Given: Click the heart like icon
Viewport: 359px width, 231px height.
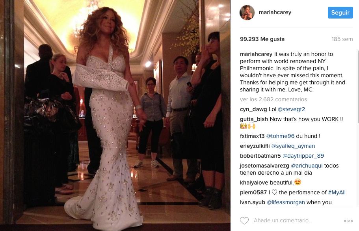Looking at the screenshot, I should [244, 220].
